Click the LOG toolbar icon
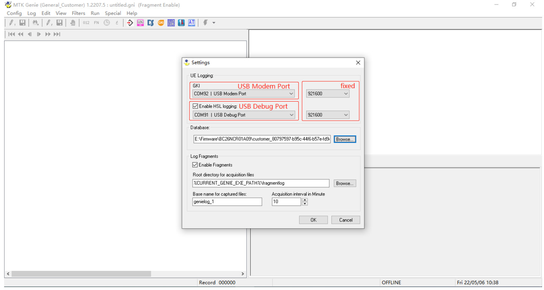Viewport: 544px width, 290px height. 140,23
